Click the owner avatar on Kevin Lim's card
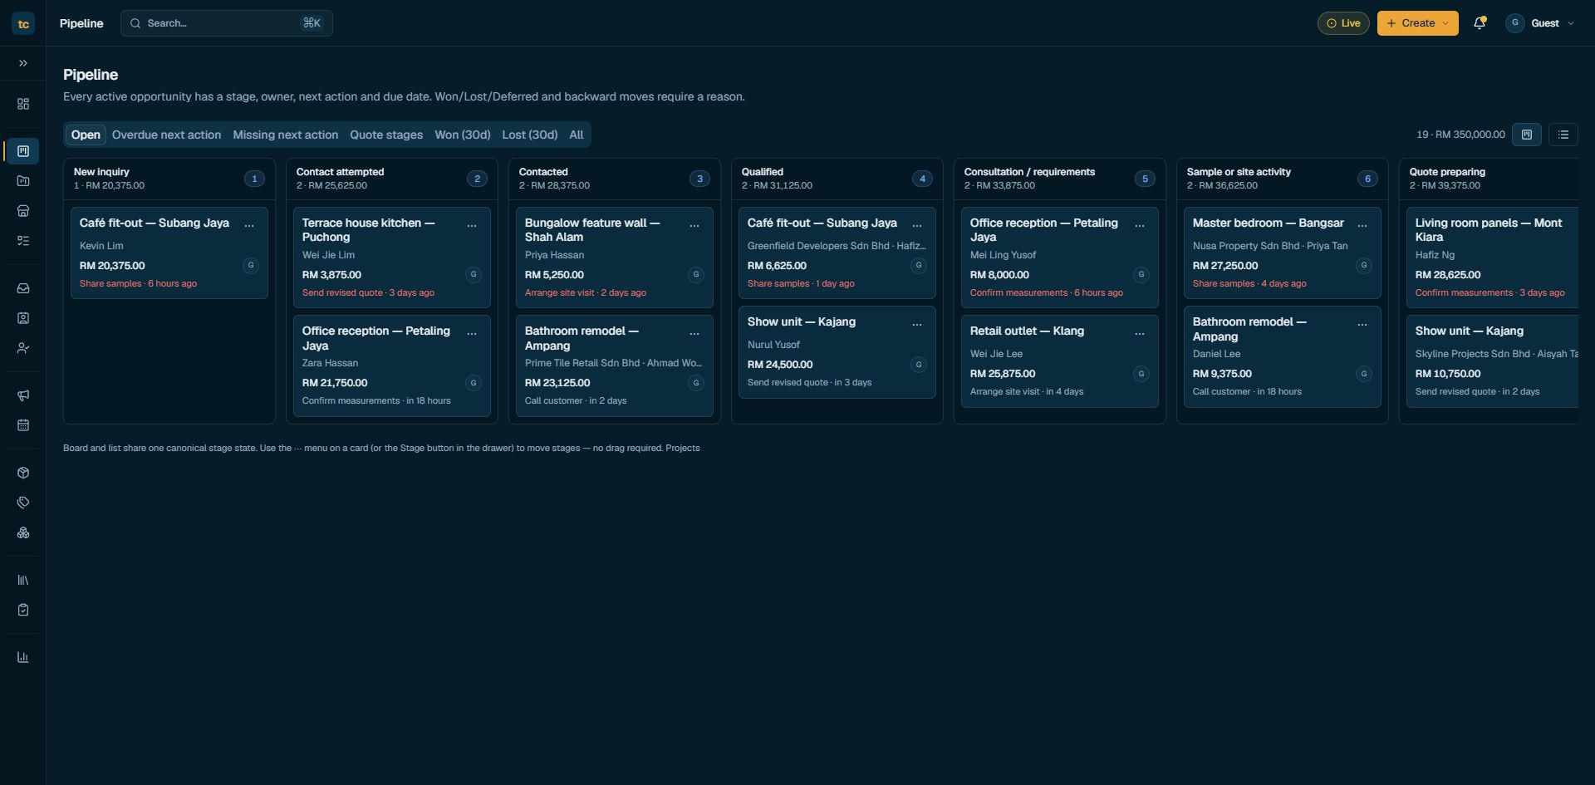 [251, 266]
